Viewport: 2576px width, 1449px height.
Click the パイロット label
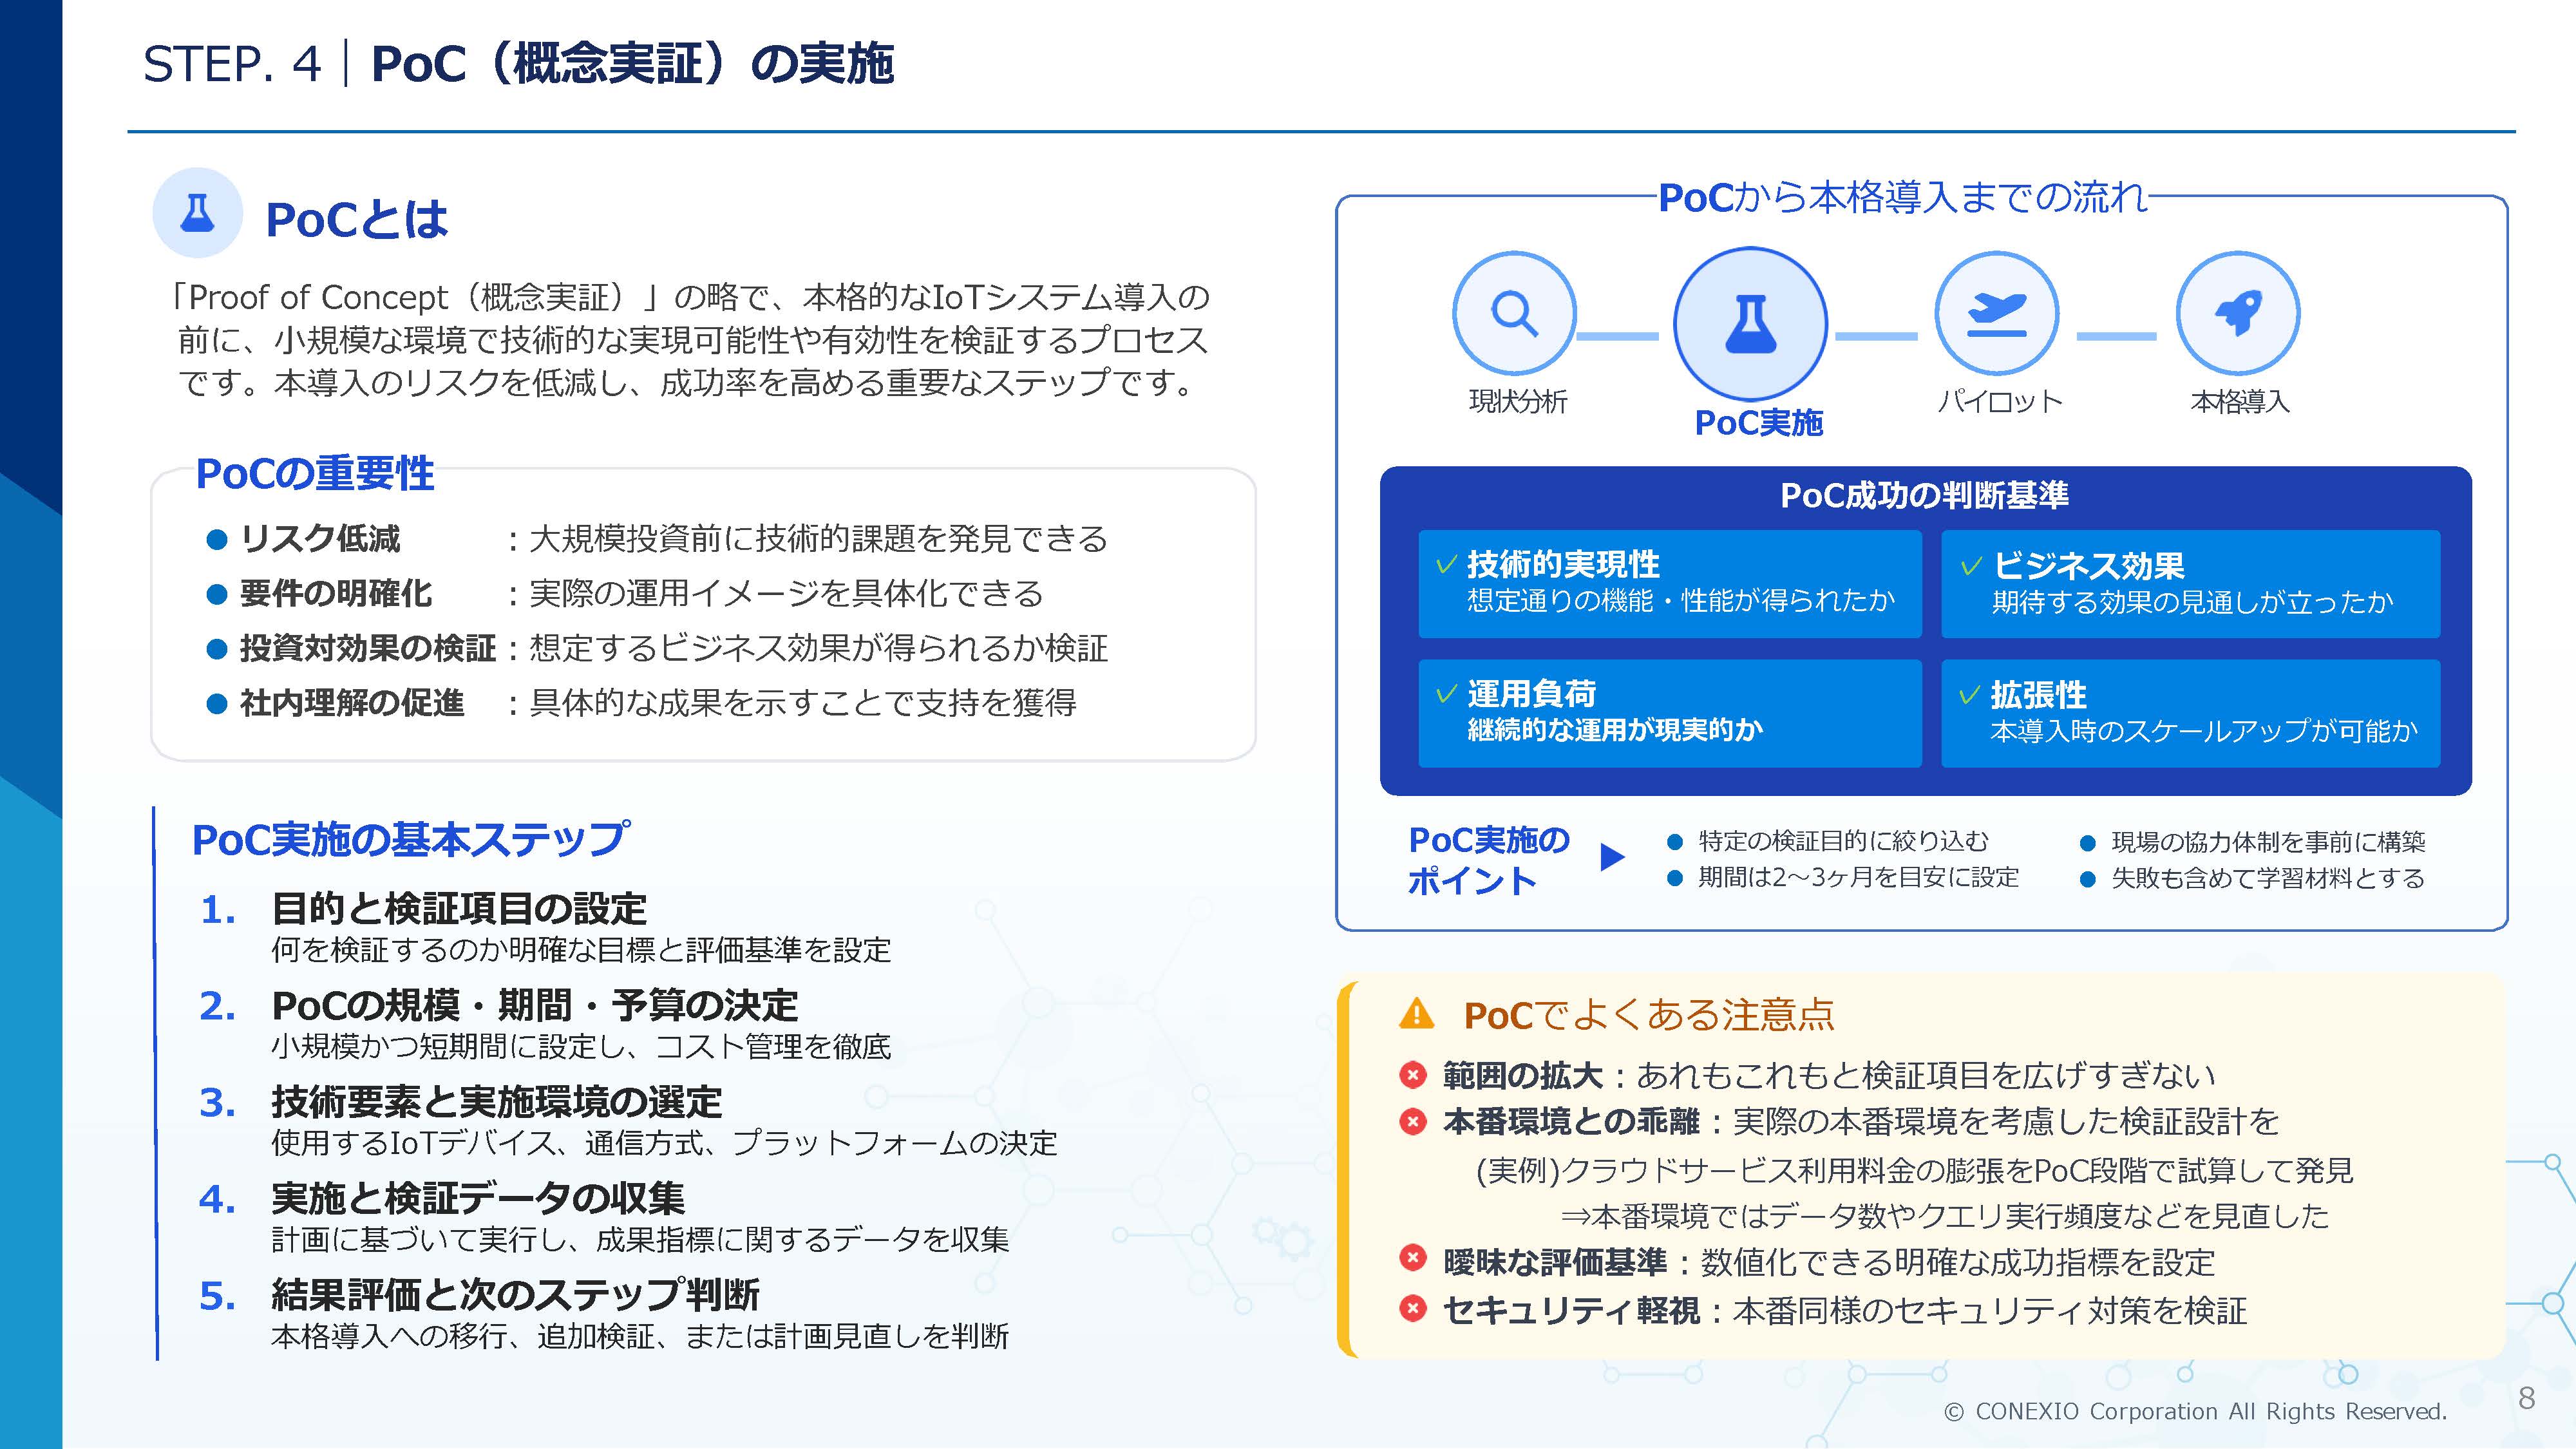(x=2000, y=402)
